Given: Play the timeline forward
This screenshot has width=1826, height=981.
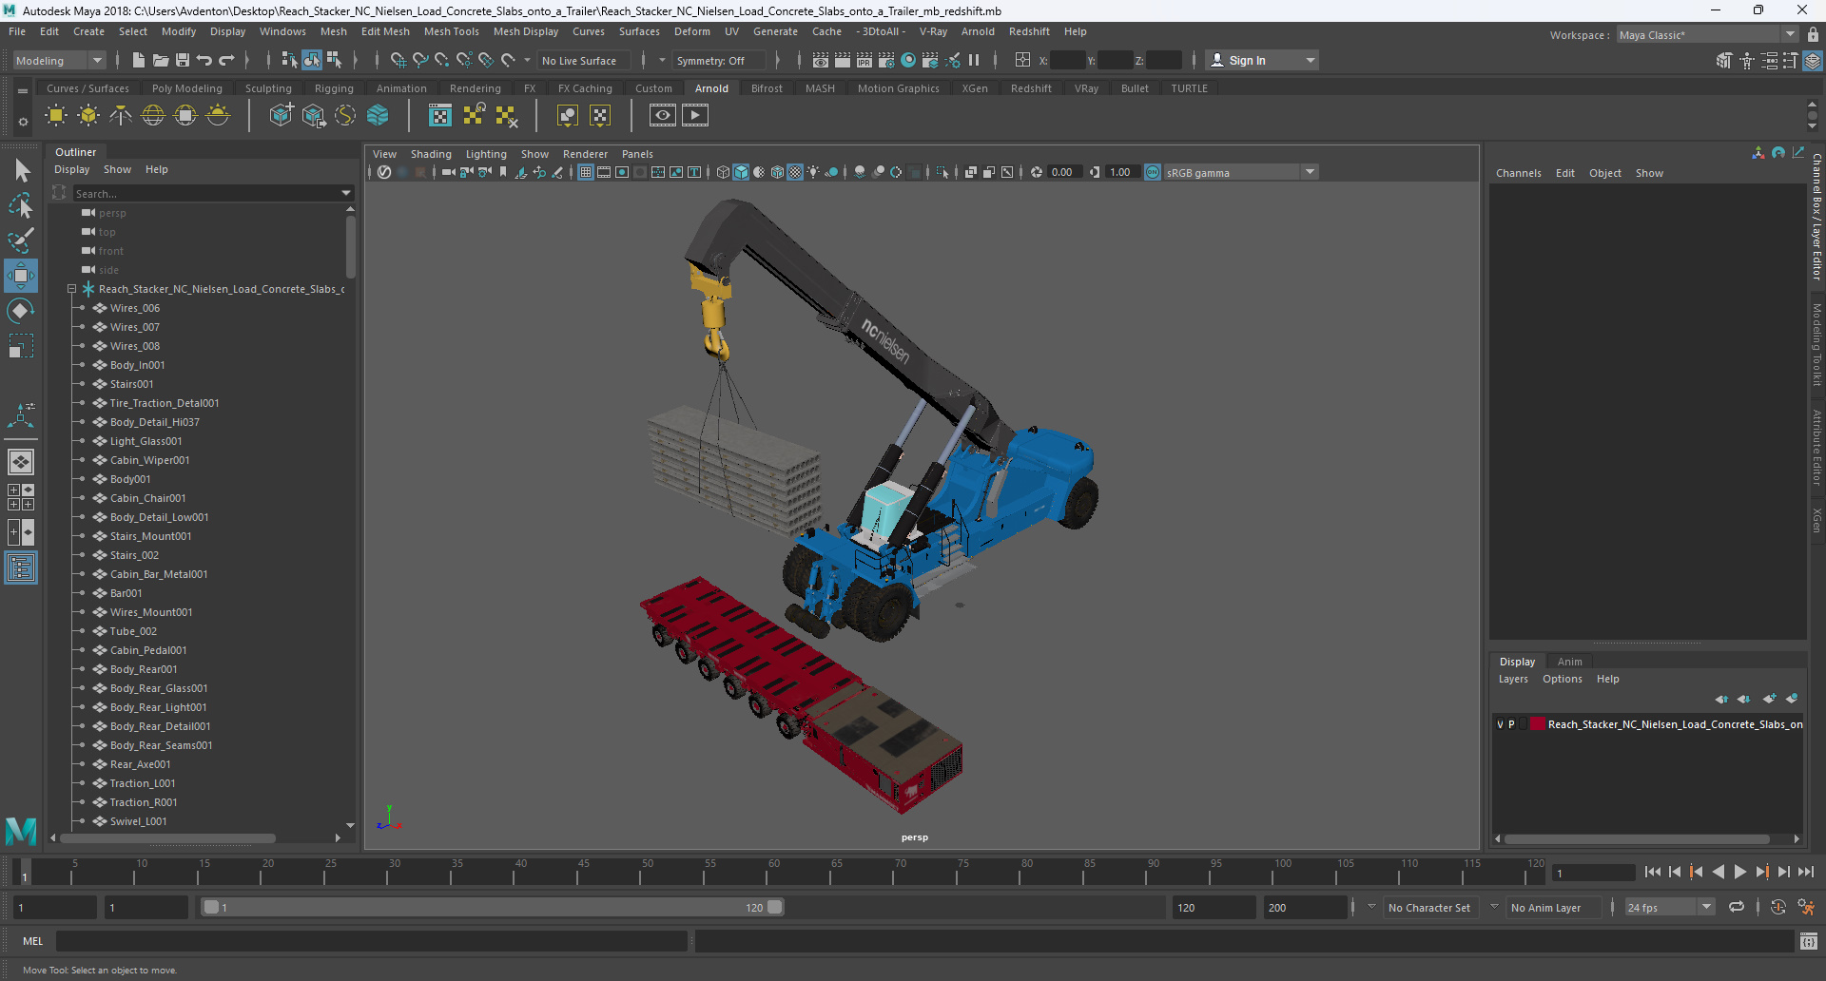Looking at the screenshot, I should (1739, 872).
